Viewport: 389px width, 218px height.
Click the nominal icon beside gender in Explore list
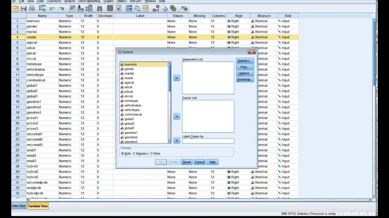(122, 69)
